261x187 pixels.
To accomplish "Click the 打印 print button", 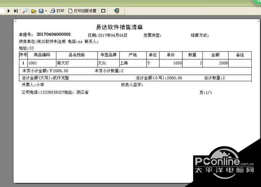I will (x=57, y=11).
